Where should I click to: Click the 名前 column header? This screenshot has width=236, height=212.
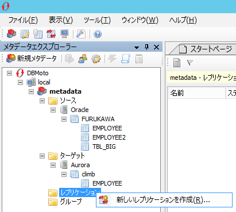(x=197, y=93)
